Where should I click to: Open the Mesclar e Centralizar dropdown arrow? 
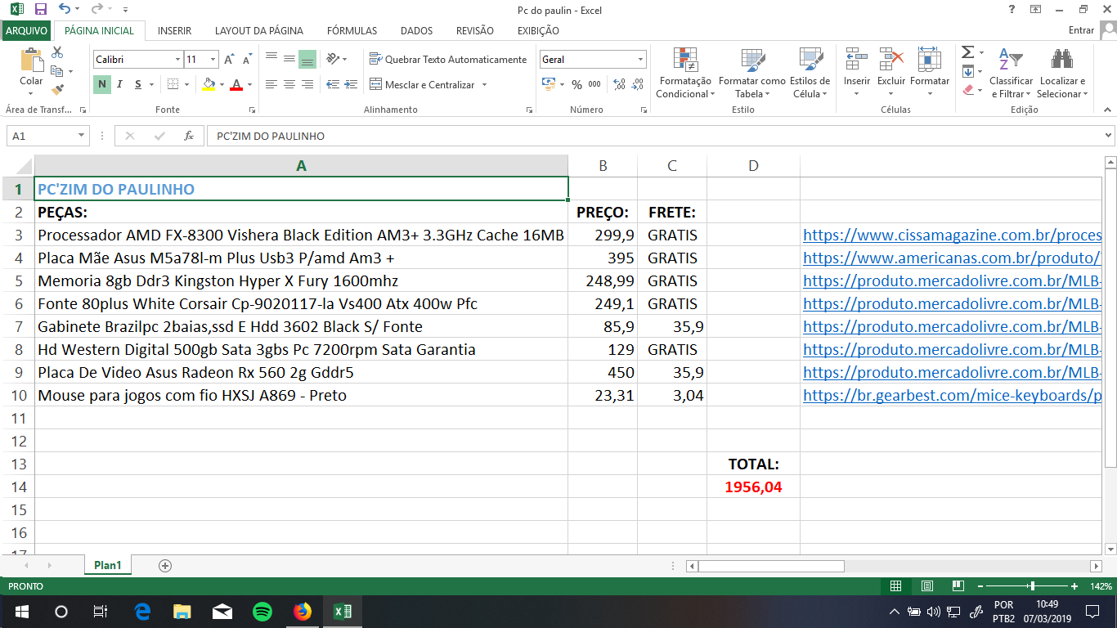[x=484, y=84]
